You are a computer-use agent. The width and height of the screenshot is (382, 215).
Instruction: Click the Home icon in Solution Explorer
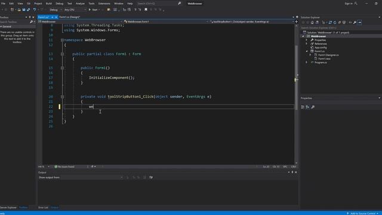coord(312,23)
